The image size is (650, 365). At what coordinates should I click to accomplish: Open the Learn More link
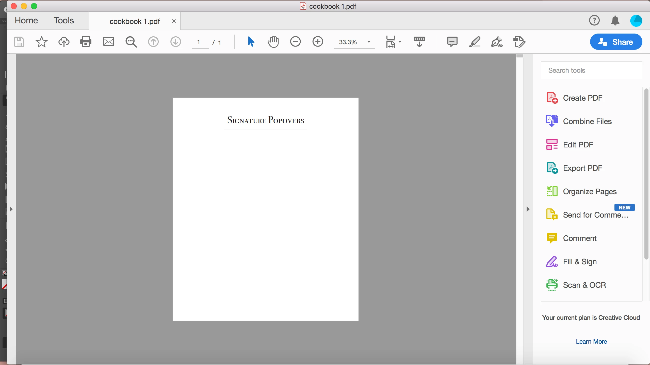tap(591, 341)
